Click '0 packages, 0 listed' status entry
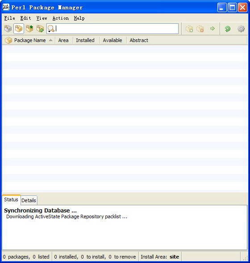 (26, 257)
